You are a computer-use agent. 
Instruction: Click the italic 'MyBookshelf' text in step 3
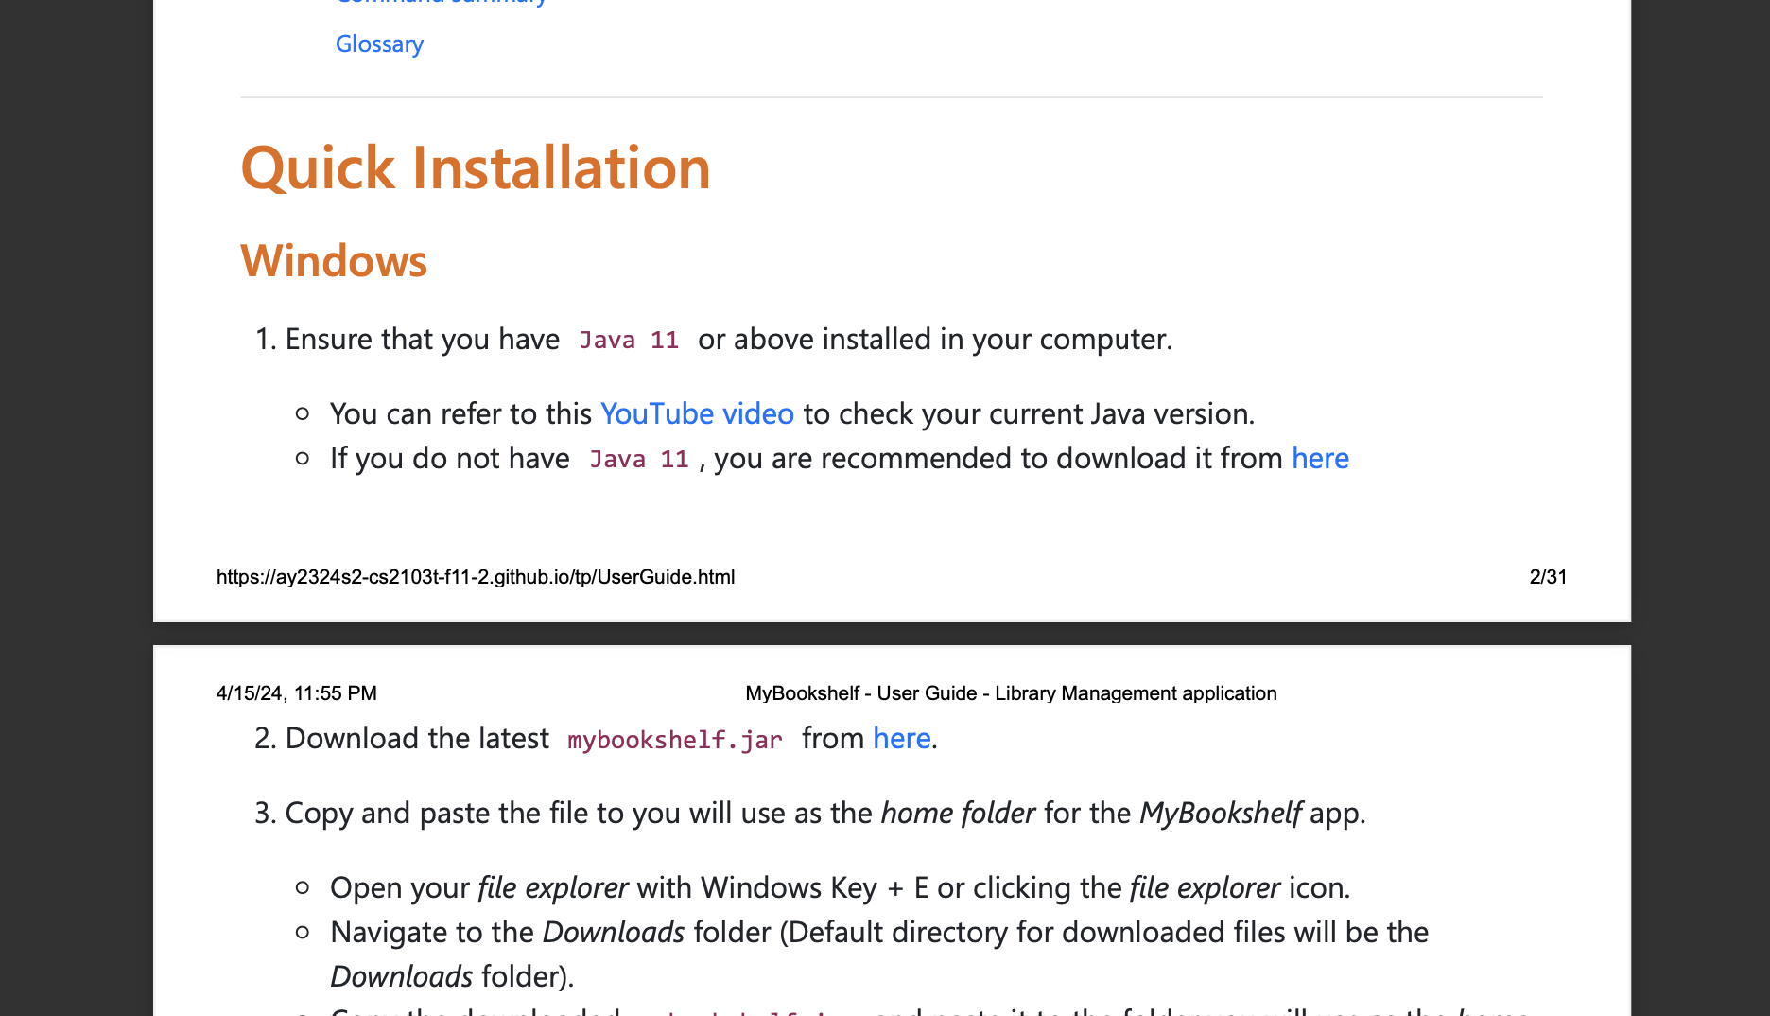click(1221, 814)
